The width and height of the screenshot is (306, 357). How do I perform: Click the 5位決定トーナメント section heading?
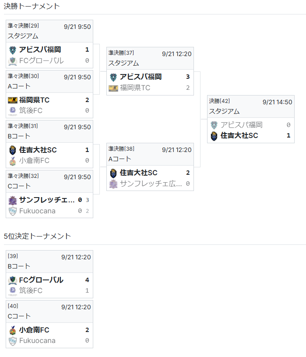coord(37,236)
